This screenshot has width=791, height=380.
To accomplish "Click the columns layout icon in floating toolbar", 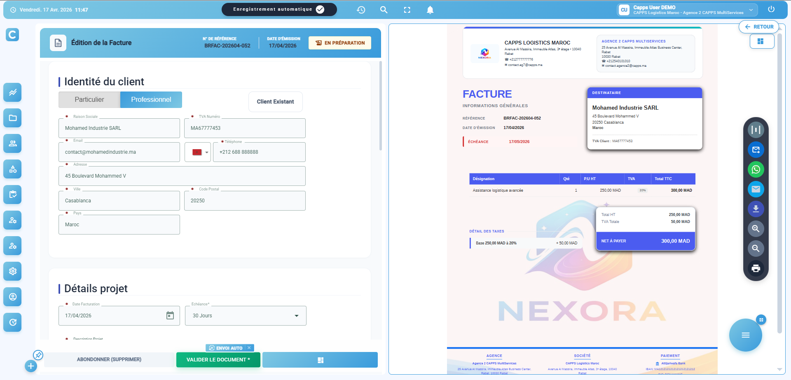I will coord(756,130).
